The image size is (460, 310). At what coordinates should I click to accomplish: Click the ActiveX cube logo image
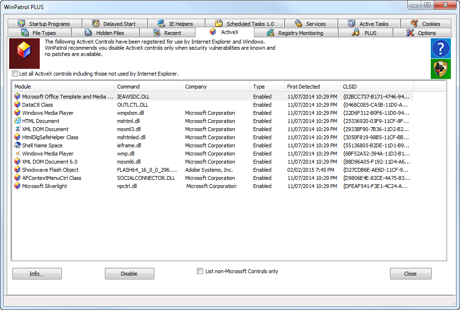[x=24, y=54]
